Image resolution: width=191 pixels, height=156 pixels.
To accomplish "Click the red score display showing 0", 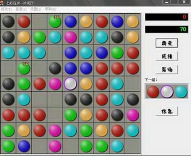I will [167, 17].
